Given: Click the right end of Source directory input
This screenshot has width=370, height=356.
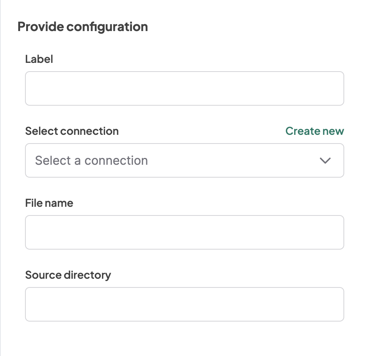Looking at the screenshot, I should pos(337,304).
